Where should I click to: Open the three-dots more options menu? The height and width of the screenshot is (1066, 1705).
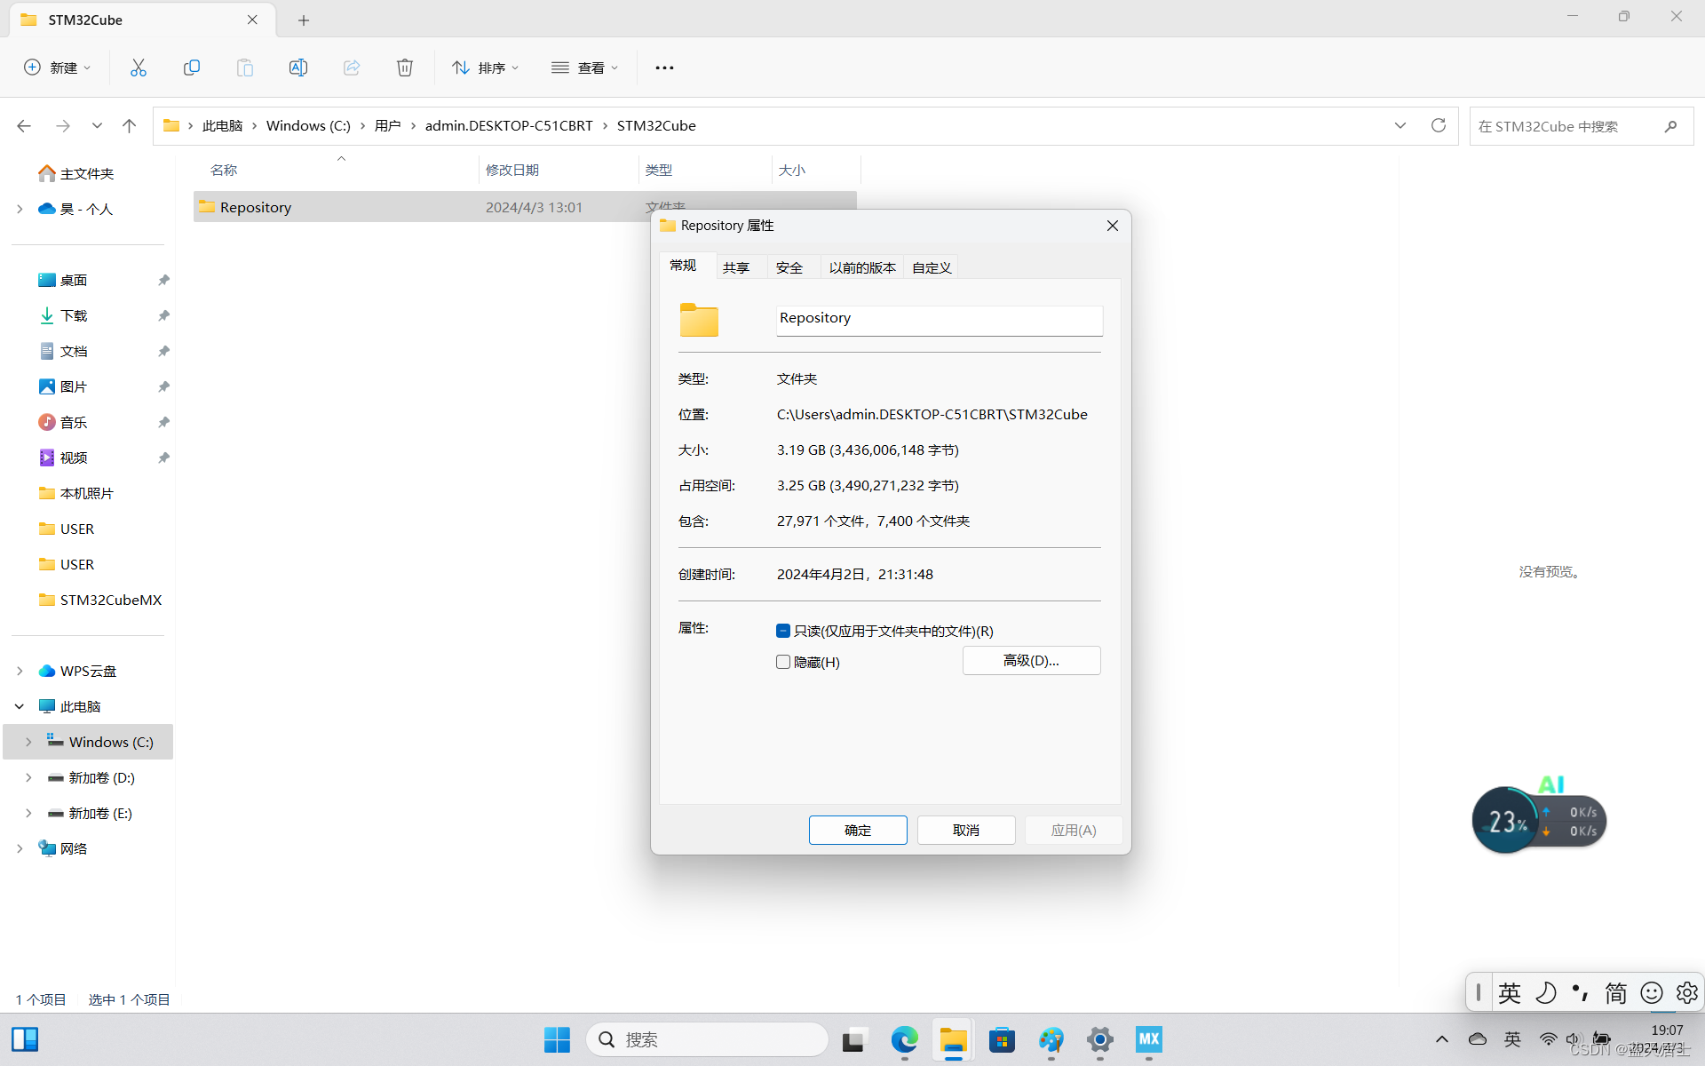click(x=664, y=68)
